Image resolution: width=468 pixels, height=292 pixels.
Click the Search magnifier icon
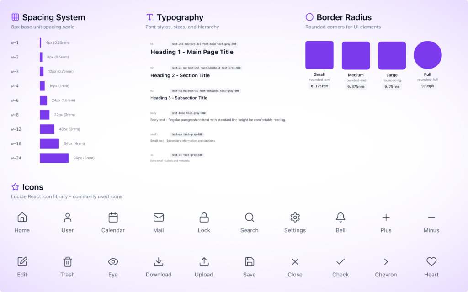coord(250,218)
